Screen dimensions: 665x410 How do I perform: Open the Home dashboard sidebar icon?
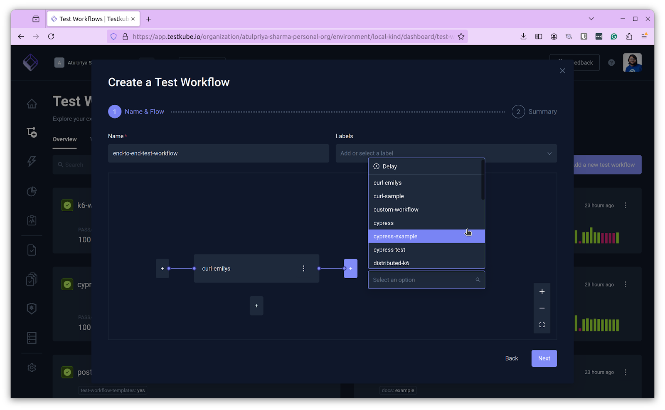tap(32, 104)
